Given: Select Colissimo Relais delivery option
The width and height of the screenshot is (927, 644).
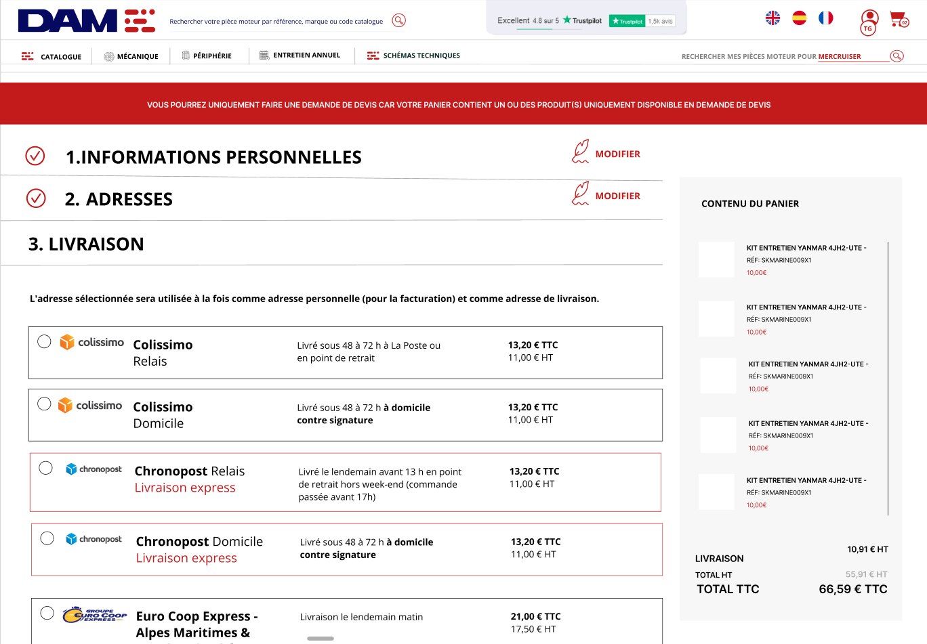Looking at the screenshot, I should tap(44, 341).
